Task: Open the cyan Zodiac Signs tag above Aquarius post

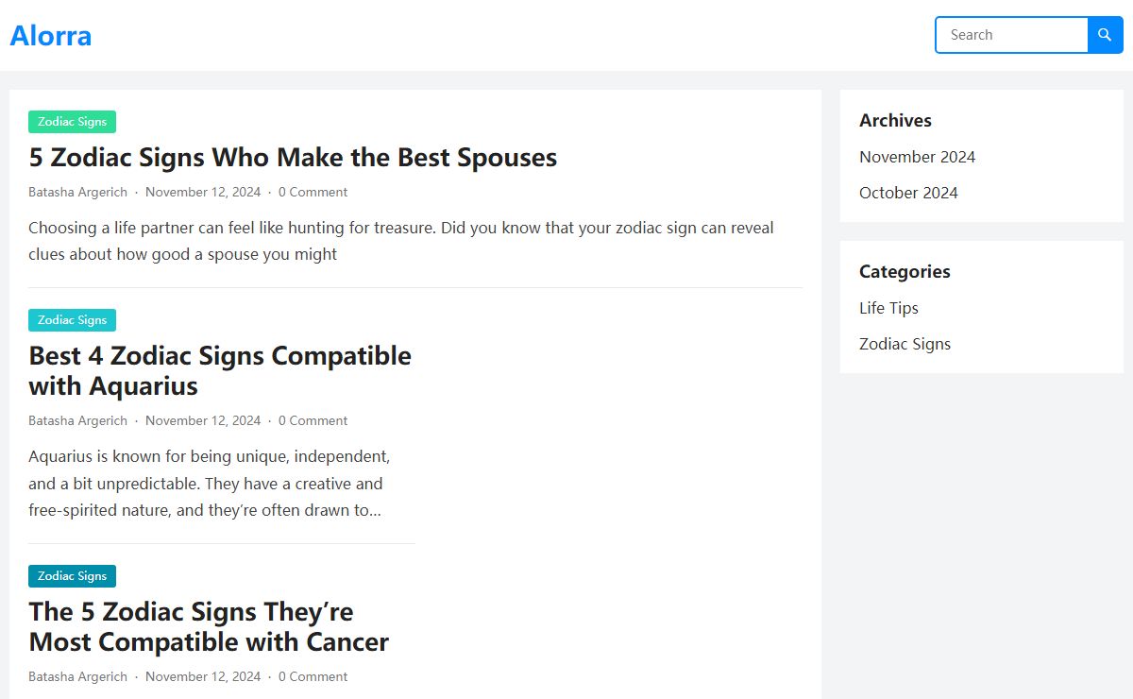Action: 72,320
